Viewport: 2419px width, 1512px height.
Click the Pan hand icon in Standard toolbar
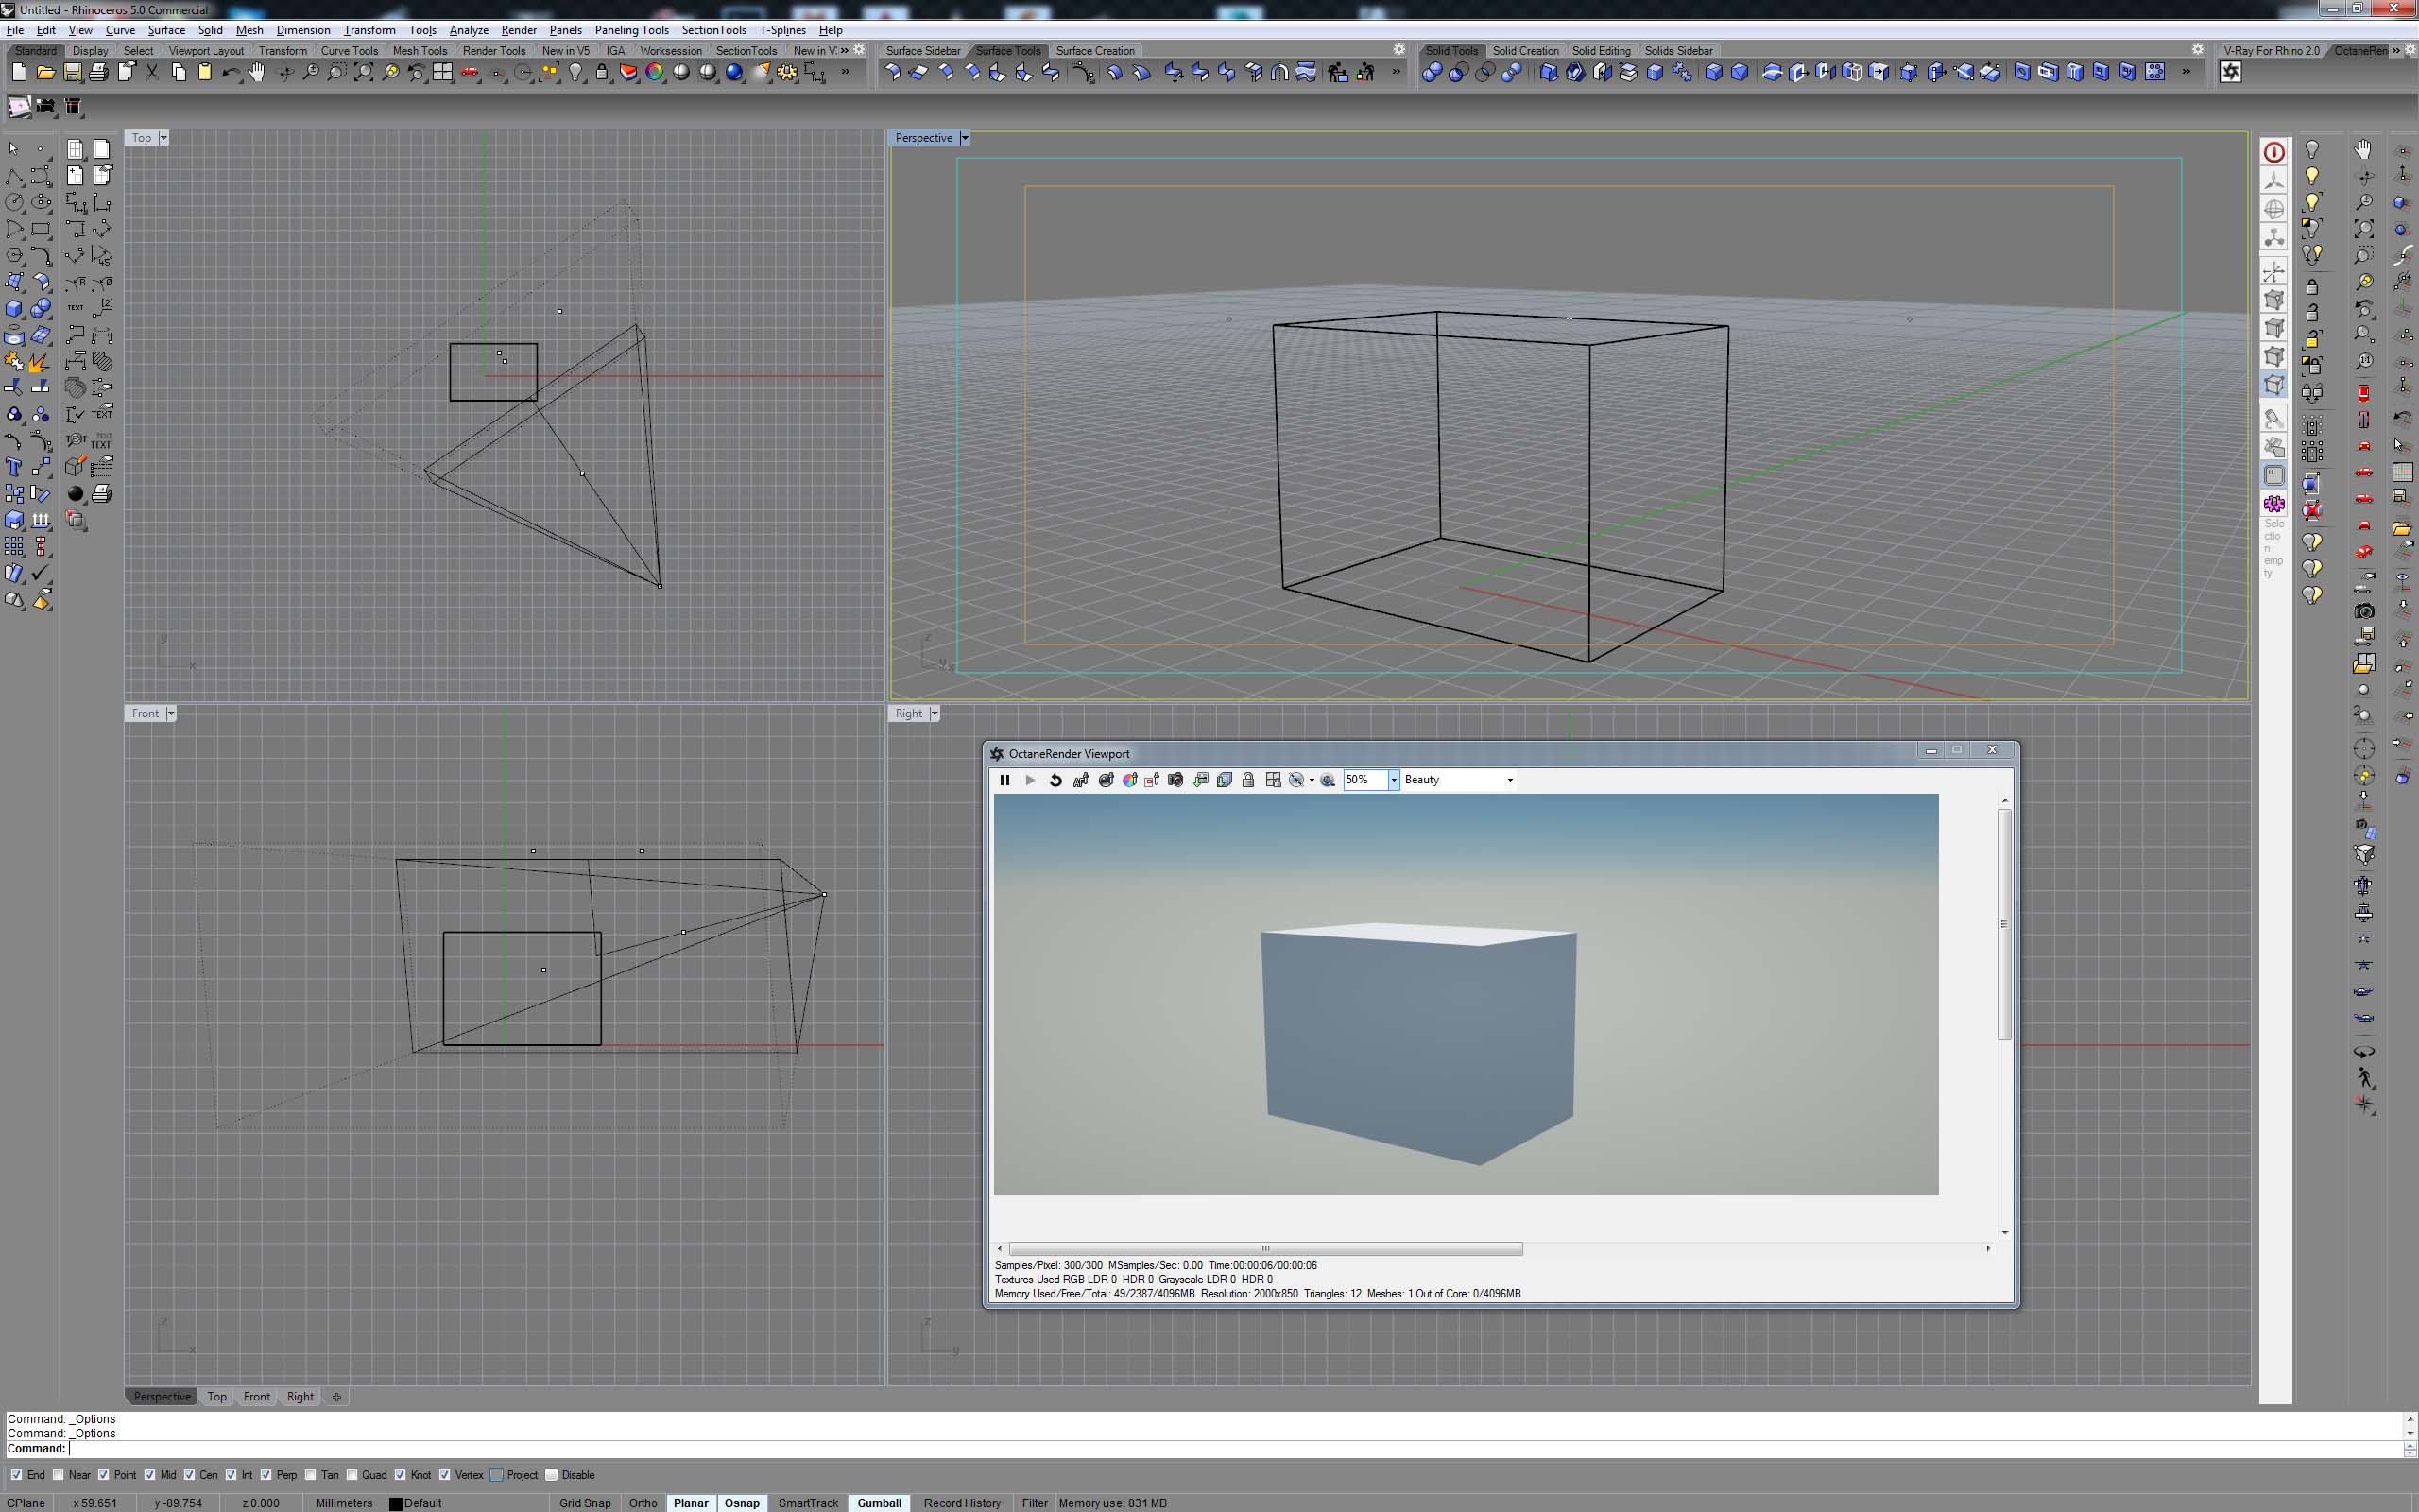[257, 72]
